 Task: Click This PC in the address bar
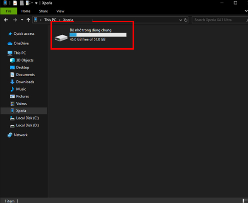click(50, 20)
